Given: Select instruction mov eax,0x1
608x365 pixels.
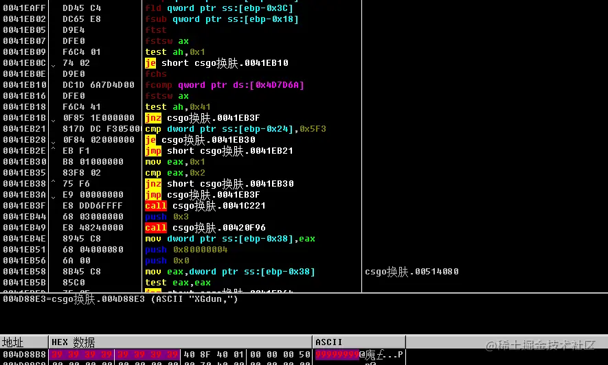Looking at the screenshot, I should (x=175, y=161).
